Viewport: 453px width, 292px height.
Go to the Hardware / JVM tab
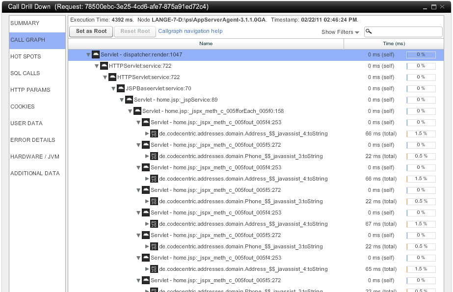tap(34, 157)
